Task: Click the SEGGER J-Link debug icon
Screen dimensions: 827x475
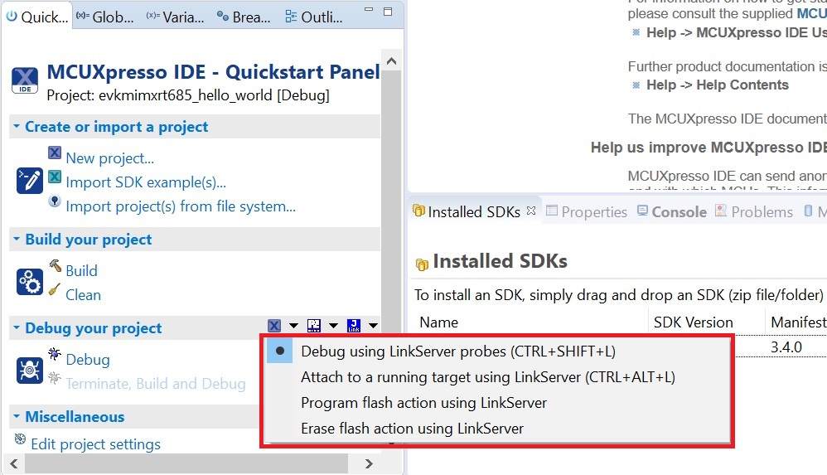Action: 354,326
